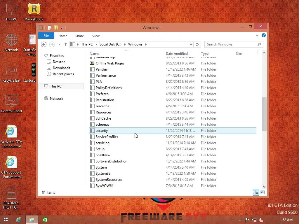299x224 pixels.
Task: Click the muted volume tray icon
Action: tap(261, 220)
